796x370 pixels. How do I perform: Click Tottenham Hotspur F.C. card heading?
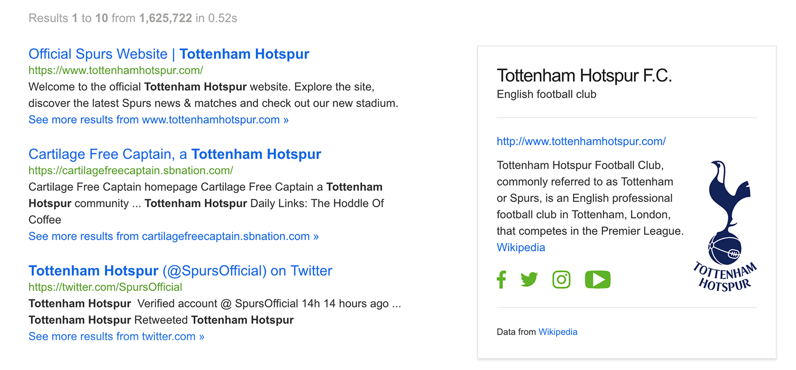click(584, 75)
